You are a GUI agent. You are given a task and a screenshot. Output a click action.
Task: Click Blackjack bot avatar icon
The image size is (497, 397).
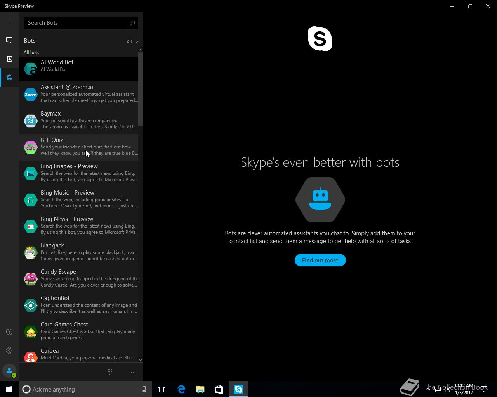click(31, 252)
